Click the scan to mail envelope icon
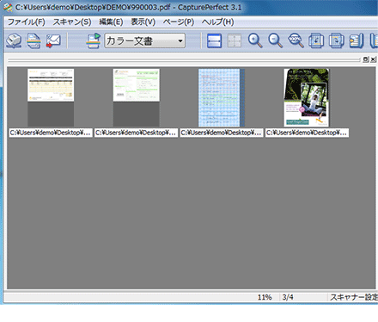The height and width of the screenshot is (322, 378). tap(53, 40)
